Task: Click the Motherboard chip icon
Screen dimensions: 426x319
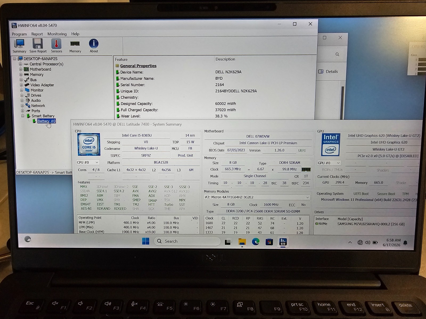Action: [x=26, y=69]
